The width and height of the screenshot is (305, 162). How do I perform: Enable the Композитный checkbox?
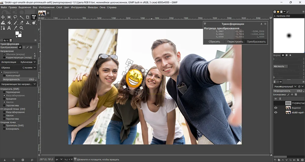(x=4, y=76)
